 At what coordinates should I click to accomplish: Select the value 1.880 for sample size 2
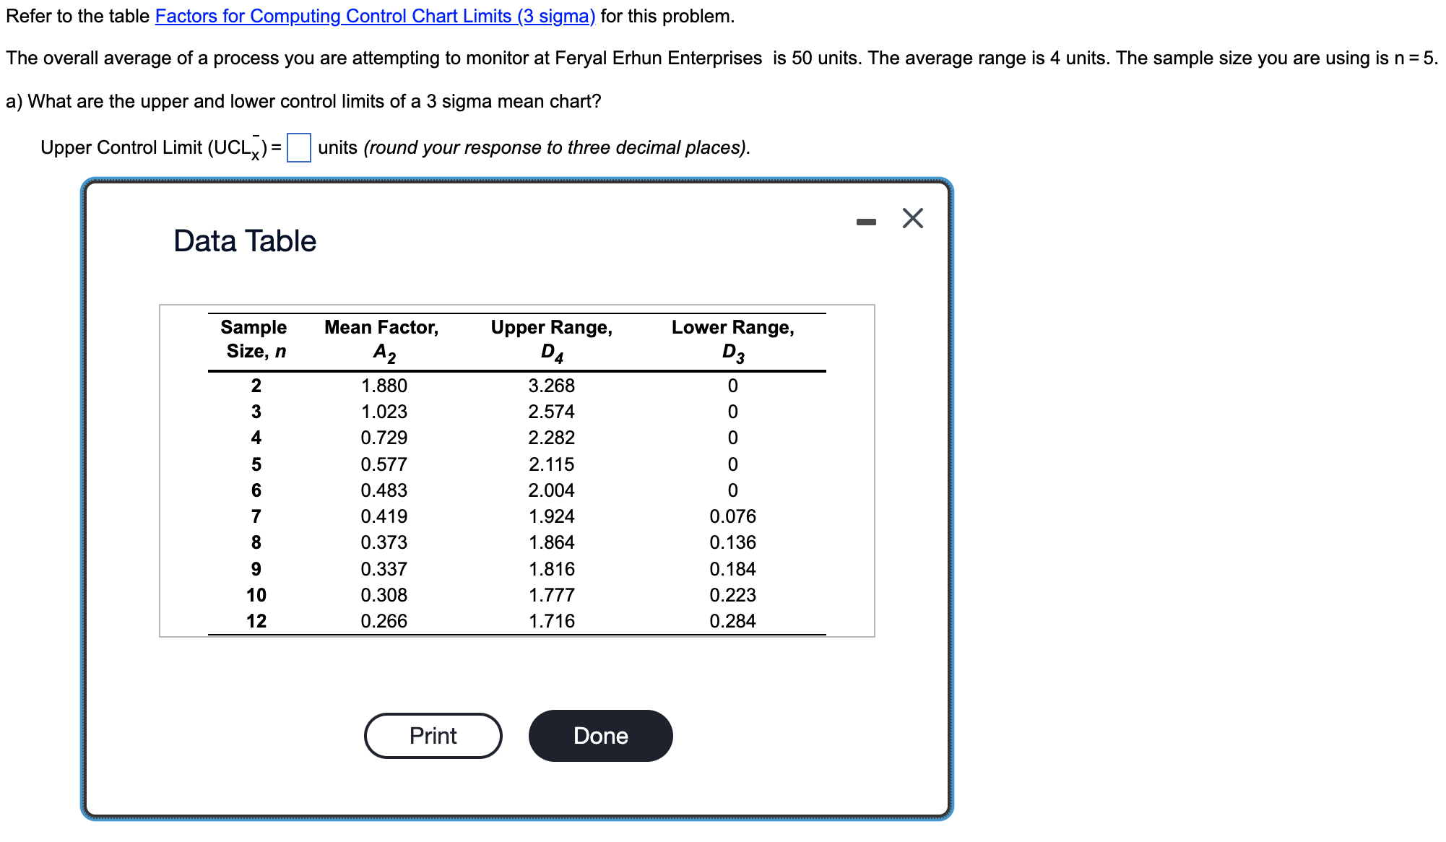click(x=383, y=385)
